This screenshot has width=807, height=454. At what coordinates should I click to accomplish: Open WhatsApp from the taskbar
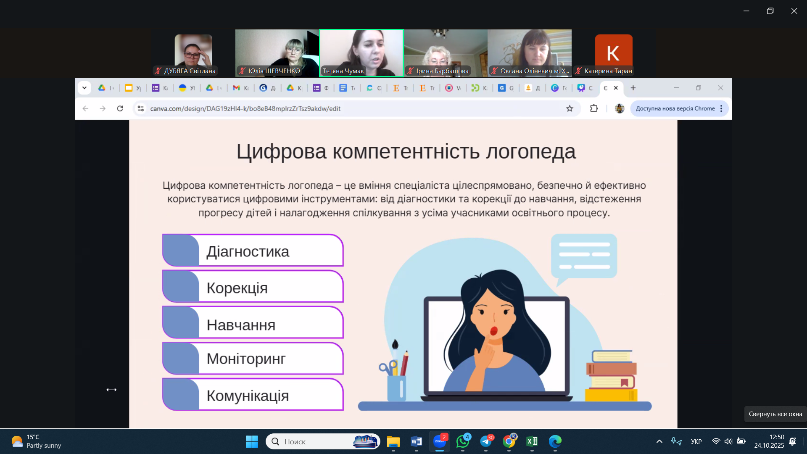pos(463,441)
